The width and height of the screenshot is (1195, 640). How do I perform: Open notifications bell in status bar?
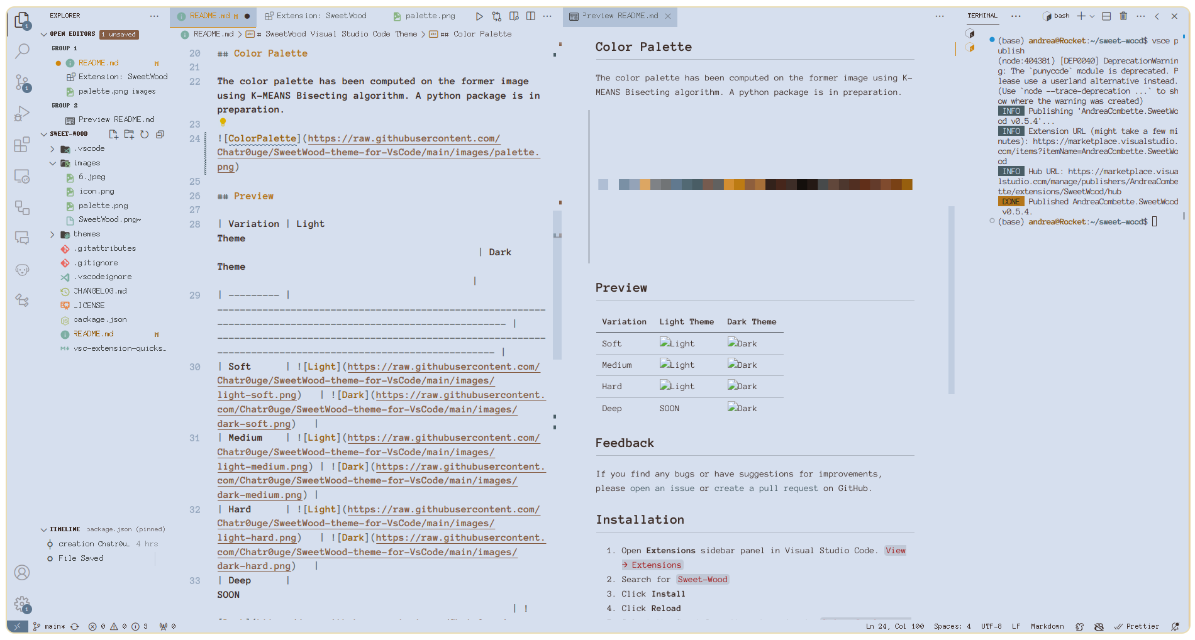point(1175,627)
